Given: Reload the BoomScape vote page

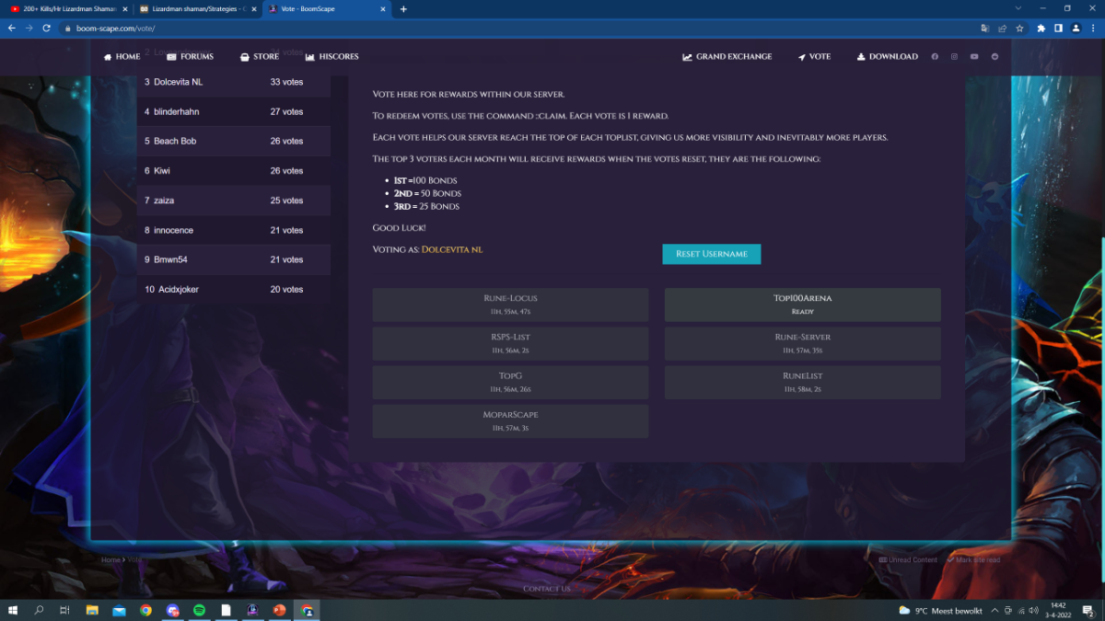Looking at the screenshot, I should click(45, 29).
